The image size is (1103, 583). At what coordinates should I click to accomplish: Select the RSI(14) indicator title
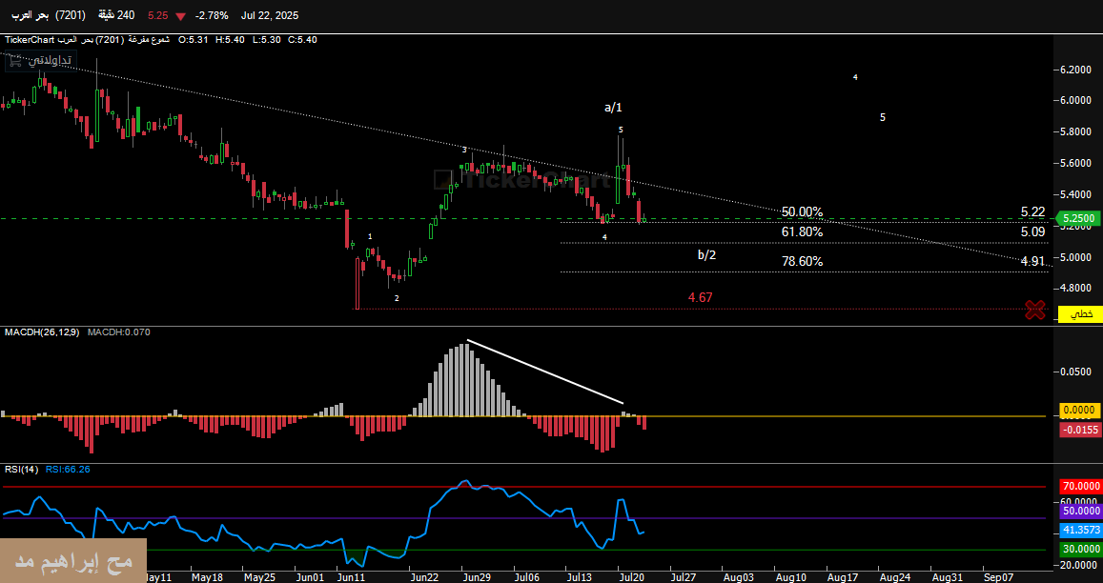pos(21,469)
